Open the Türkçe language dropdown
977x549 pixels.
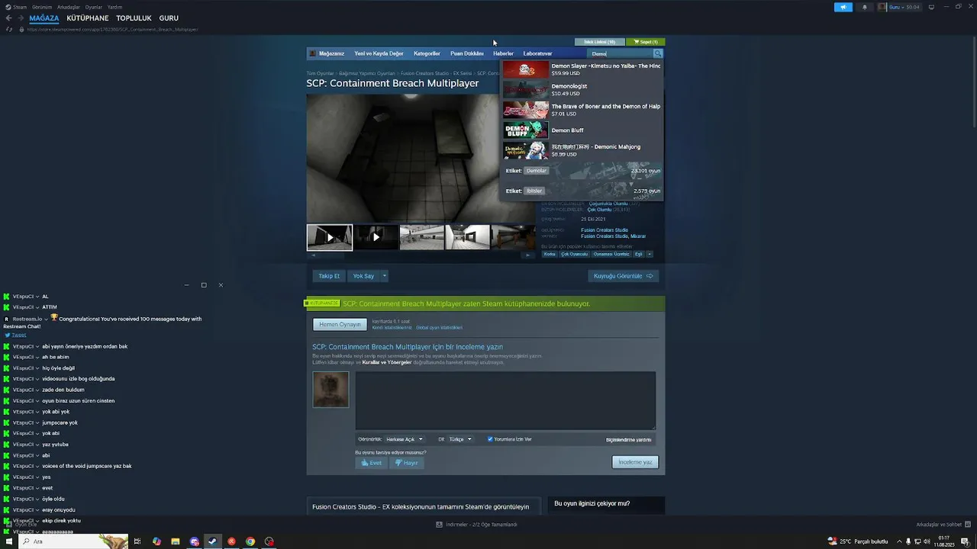pyautogui.click(x=460, y=439)
